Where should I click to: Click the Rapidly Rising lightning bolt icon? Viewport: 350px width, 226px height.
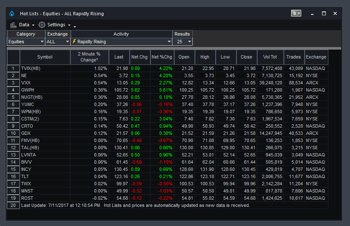(x=74, y=42)
